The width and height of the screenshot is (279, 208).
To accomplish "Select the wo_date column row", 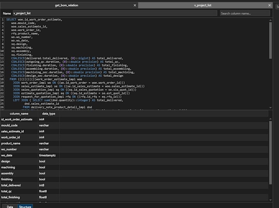I will tap(134, 155).
